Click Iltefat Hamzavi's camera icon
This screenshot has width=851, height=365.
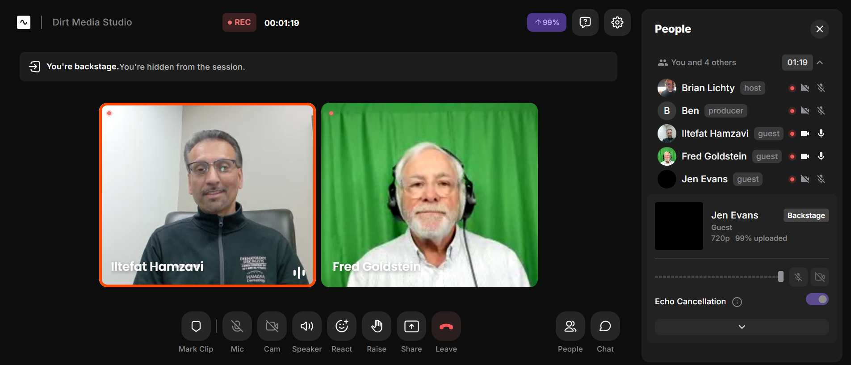tap(805, 134)
